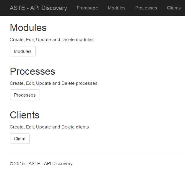Click the word "ASTE" in the navbar brand

tap(17, 8)
